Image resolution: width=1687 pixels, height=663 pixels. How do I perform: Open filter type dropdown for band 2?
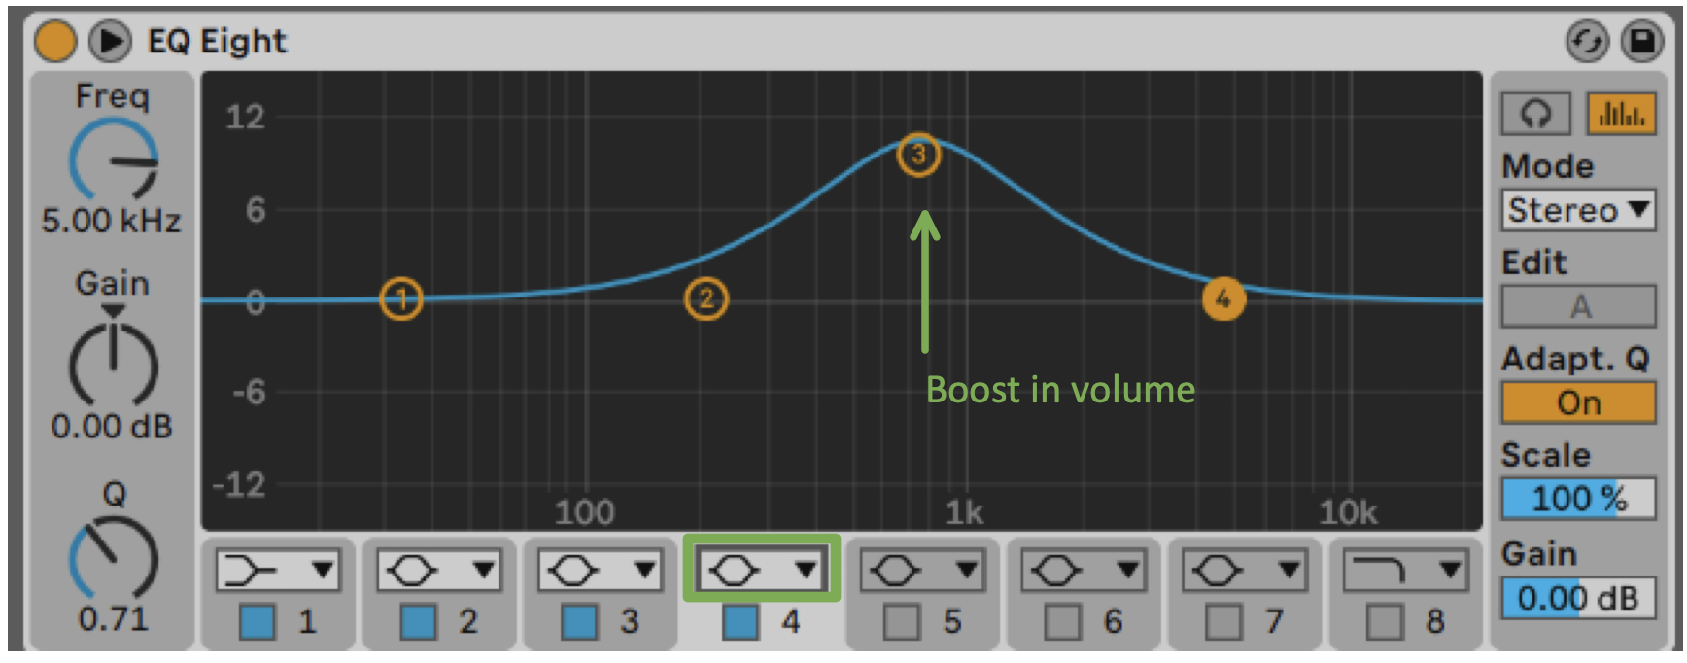(439, 571)
